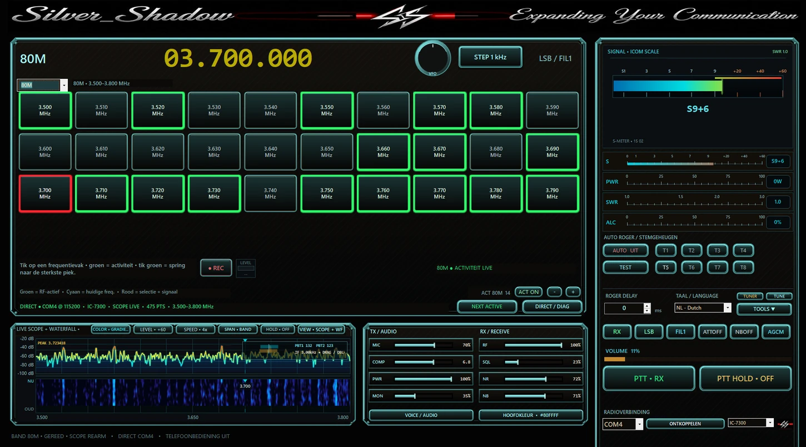This screenshot has width=806, height=447.
Task: Open the 80M band dropdown
Action: (x=42, y=85)
